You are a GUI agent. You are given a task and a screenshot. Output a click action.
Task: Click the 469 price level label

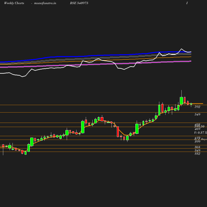(197, 129)
